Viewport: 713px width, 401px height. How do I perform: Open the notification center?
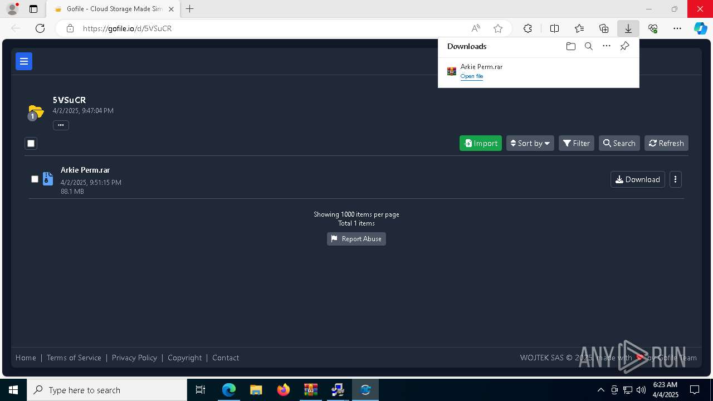point(695,390)
